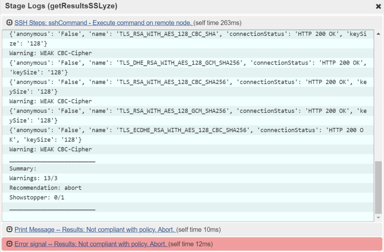Image resolution: width=384 pixels, height=252 pixels.
Task: Click the Stage Logs (getResultsSSLyze) title
Action: coord(61,6)
